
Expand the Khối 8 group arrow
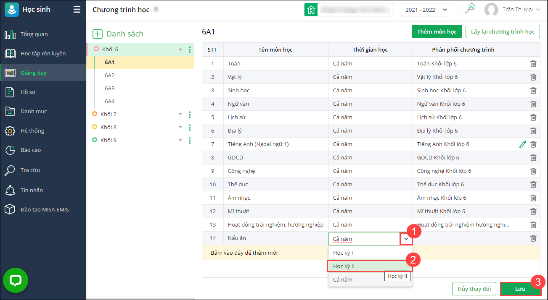click(x=180, y=128)
